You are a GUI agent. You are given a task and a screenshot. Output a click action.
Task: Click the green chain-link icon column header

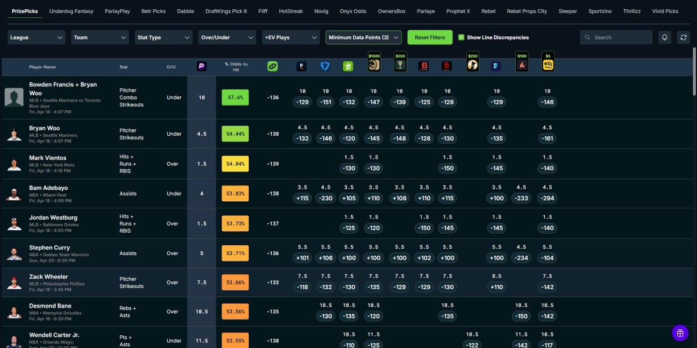pyautogui.click(x=272, y=67)
